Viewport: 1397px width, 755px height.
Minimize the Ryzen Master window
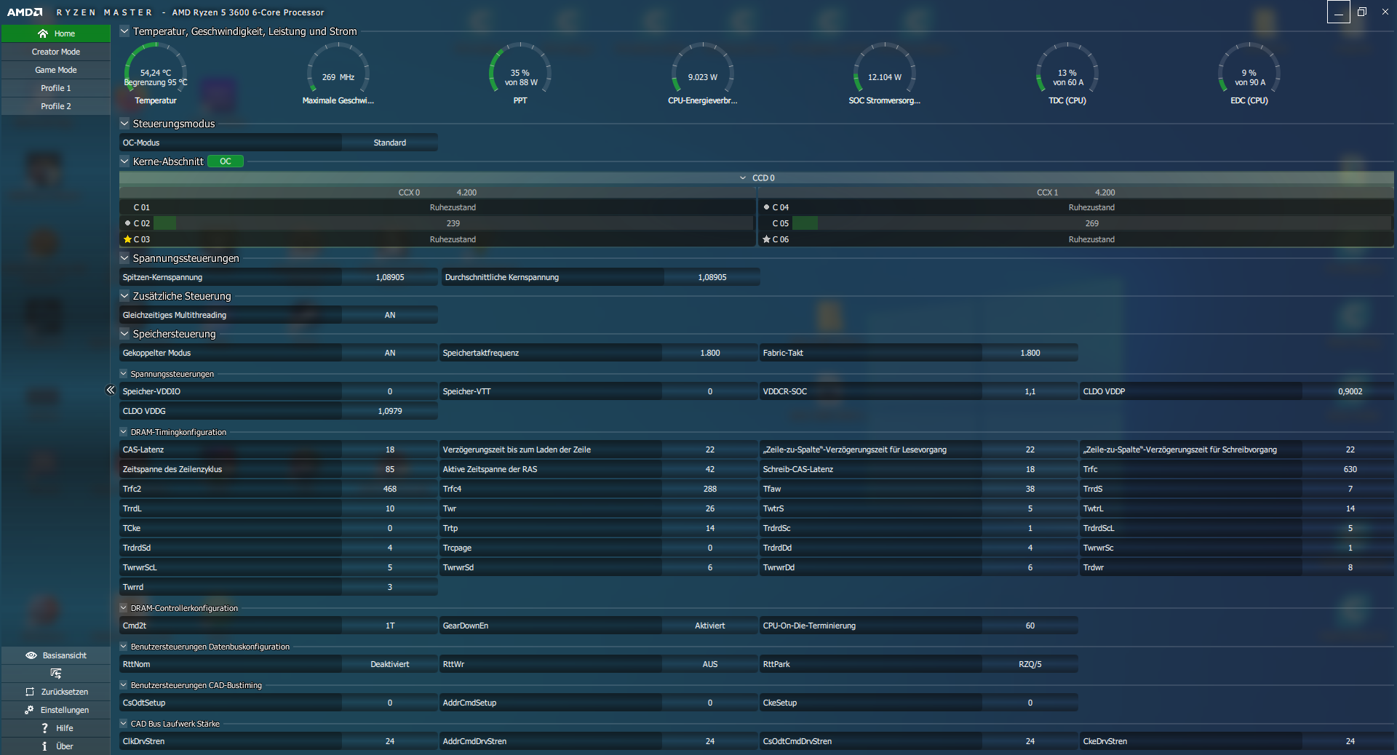[x=1339, y=12]
